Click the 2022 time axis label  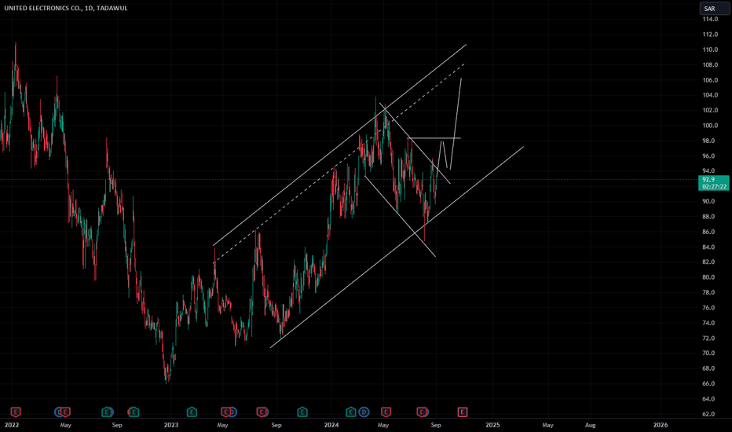tap(12, 425)
